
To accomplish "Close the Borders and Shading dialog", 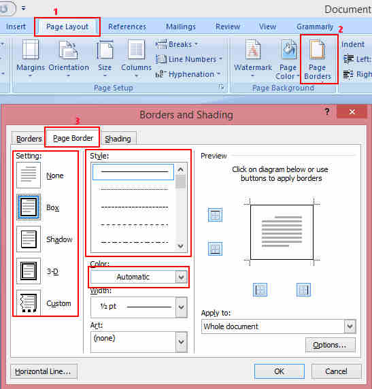I will point(352,112).
